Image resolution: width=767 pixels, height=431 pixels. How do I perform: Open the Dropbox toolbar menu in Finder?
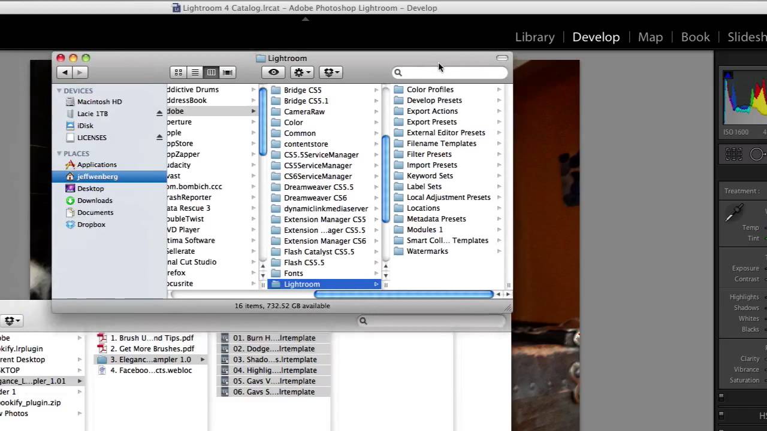point(331,72)
